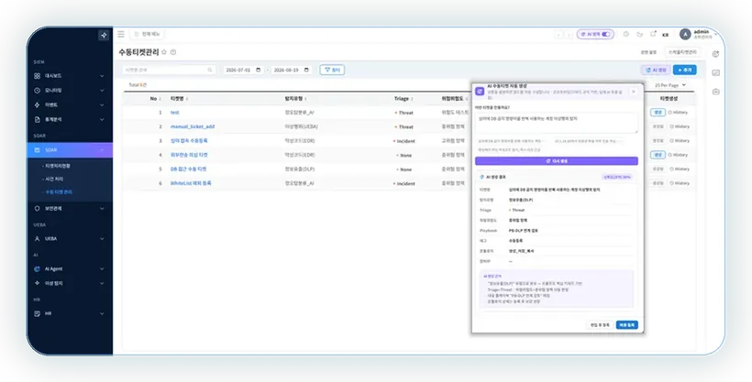Screen dimensions: 752x382
Task: Click the 편집 후 등록 button in the dialog
Action: [x=600, y=325]
